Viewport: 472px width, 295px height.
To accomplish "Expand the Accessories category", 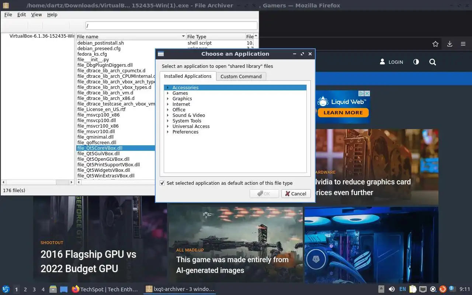I will pos(167,87).
